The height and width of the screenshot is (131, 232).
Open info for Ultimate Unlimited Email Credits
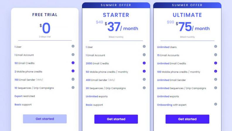[x=216, y=63]
